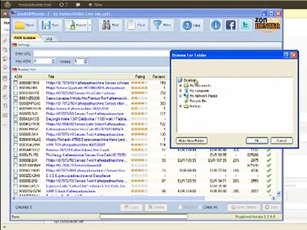Select My Documents folder
The image size is (307, 230).
click(200, 86)
